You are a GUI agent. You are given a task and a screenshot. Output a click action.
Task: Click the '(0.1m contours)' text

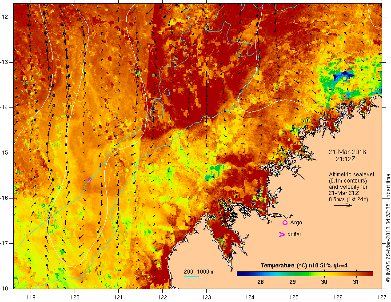tap(348, 181)
